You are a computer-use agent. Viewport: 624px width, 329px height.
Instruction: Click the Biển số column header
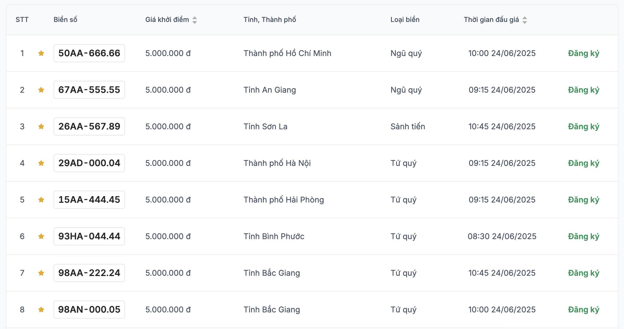(x=65, y=20)
